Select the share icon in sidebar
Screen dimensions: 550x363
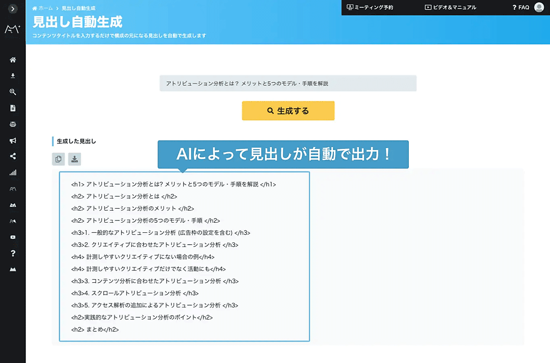click(x=13, y=156)
